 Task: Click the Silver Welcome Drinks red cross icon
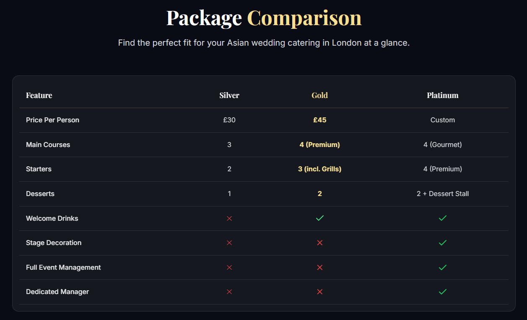tap(229, 218)
